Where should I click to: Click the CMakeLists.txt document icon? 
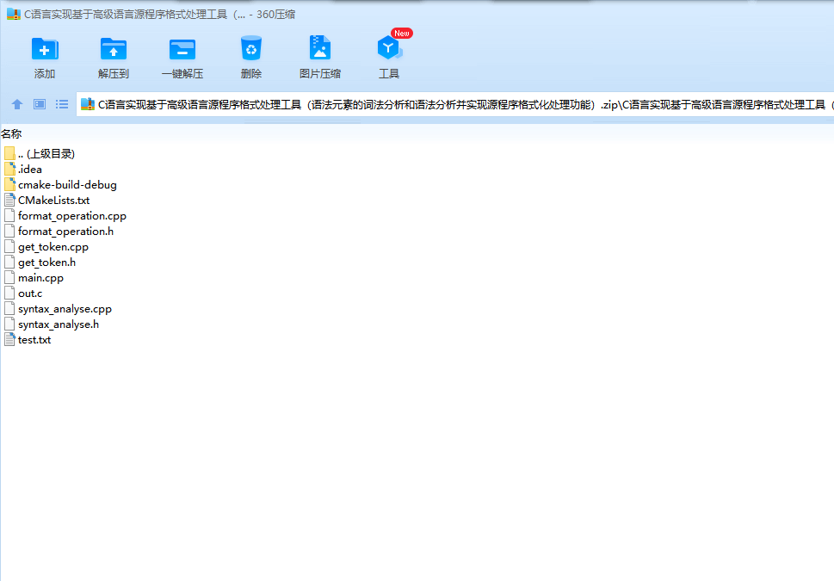click(x=9, y=200)
